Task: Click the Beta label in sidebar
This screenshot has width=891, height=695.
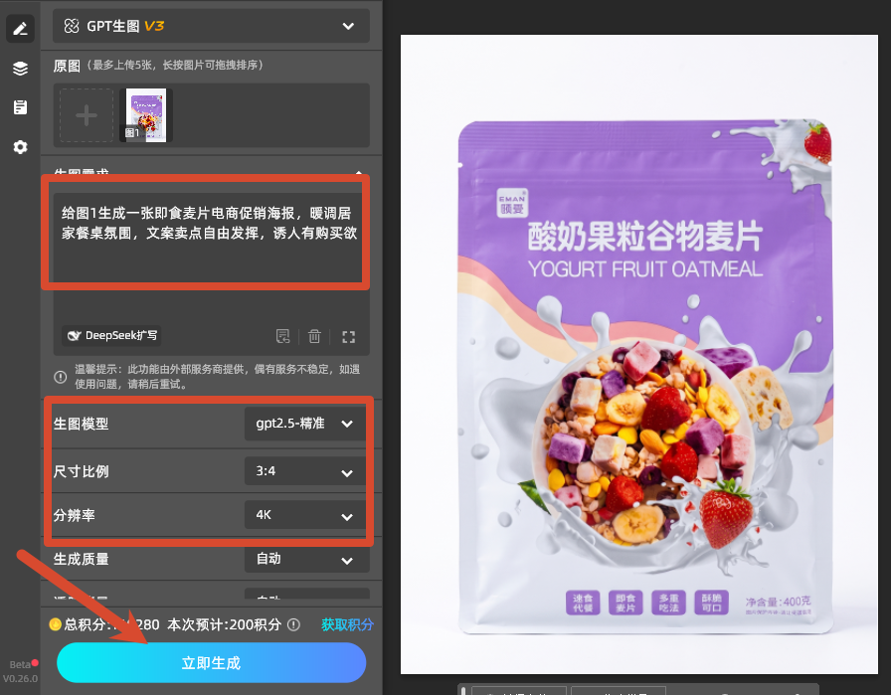Action: click(x=20, y=664)
